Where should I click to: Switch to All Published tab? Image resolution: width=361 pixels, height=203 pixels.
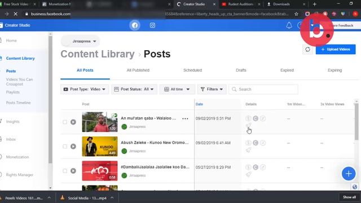click(138, 70)
